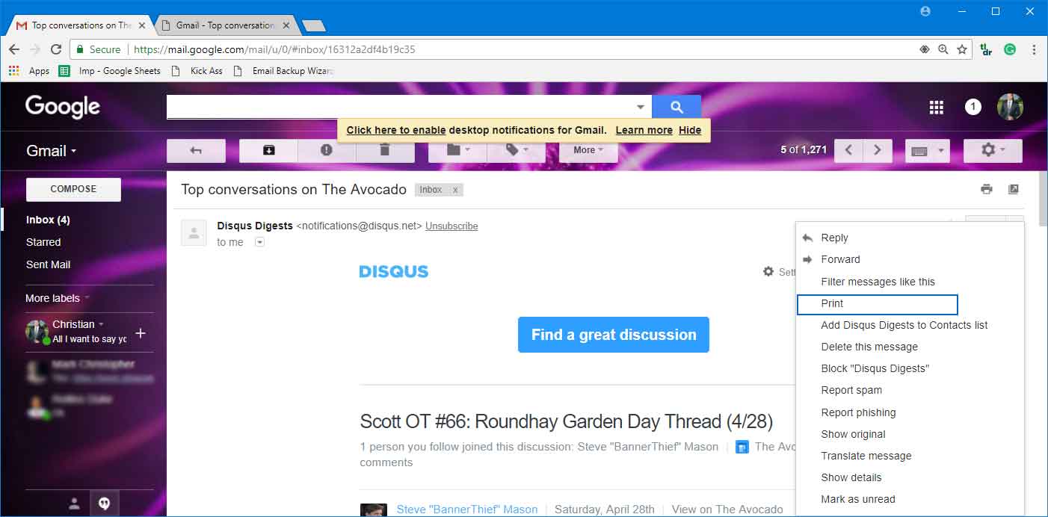The height and width of the screenshot is (517, 1048).
Task: Click 'Click here to enable' notifications link
Action: [396, 130]
